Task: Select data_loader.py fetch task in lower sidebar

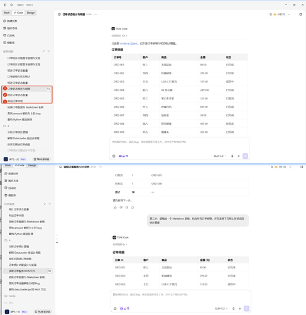Action: (27, 289)
